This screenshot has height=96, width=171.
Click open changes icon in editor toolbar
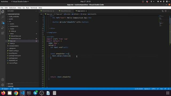click(163, 11)
